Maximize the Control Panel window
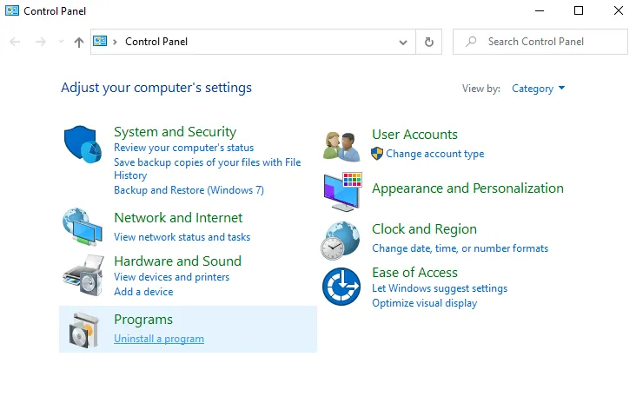This screenshot has height=403, width=636. tap(579, 10)
